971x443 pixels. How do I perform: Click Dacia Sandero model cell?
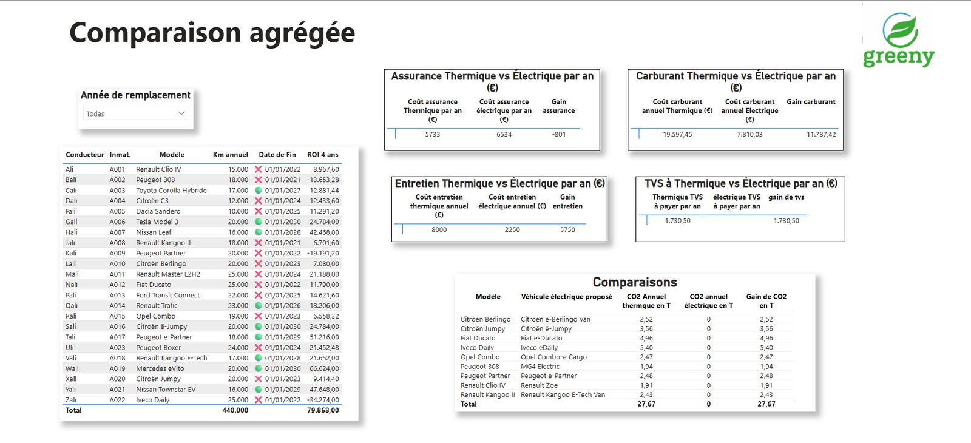pyautogui.click(x=158, y=211)
